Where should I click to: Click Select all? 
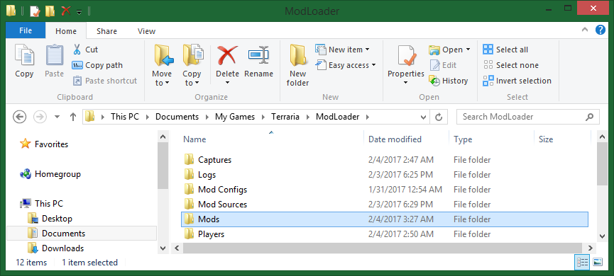coord(505,50)
